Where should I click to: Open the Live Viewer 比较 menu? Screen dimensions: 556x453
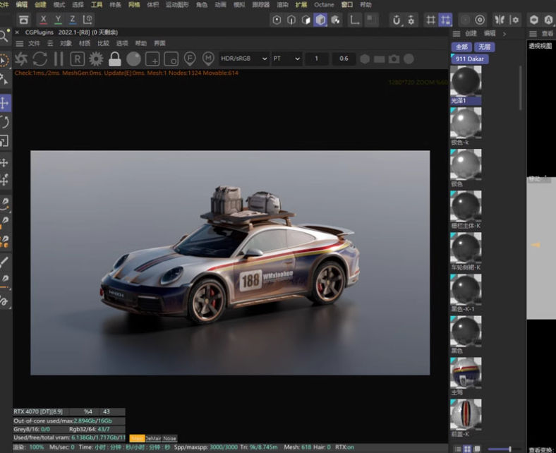point(103,44)
